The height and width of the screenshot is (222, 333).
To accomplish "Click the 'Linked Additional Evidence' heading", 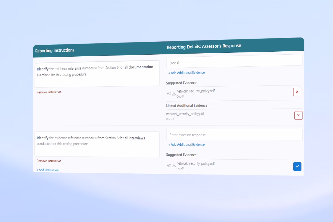I will pos(187,105).
